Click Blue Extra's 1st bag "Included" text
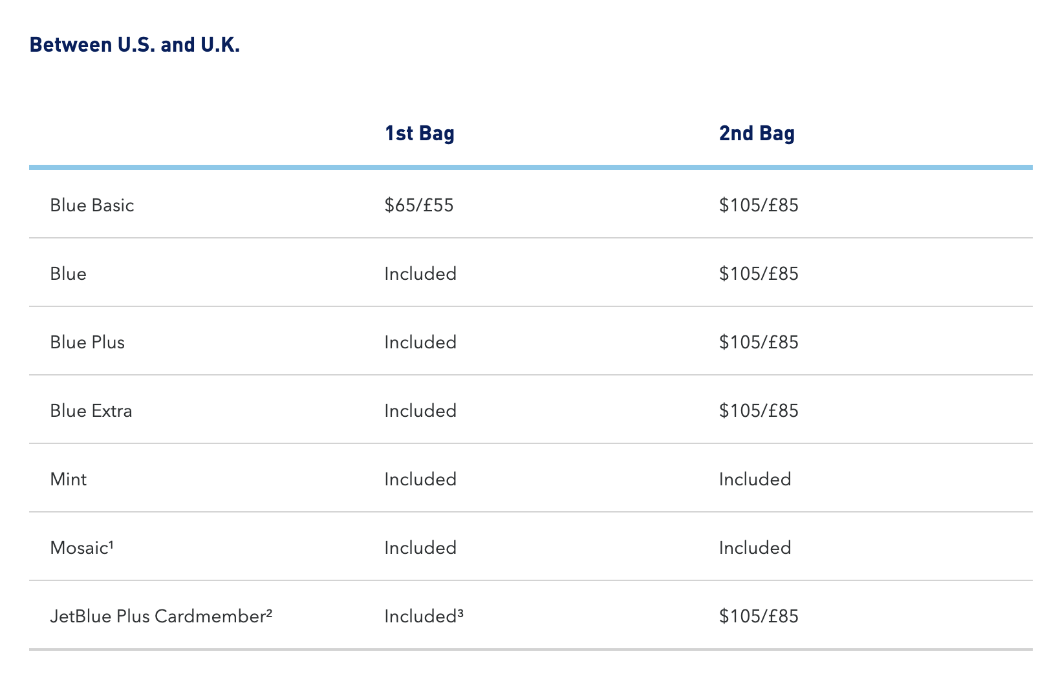This screenshot has width=1058, height=676. (x=420, y=411)
